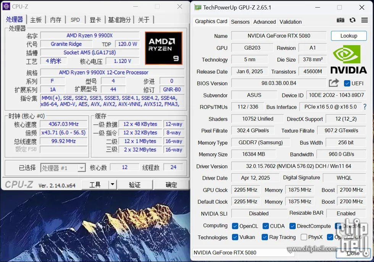Toggle the PhysX checkbox
Viewport: 374px width, 262px height.
304,237
